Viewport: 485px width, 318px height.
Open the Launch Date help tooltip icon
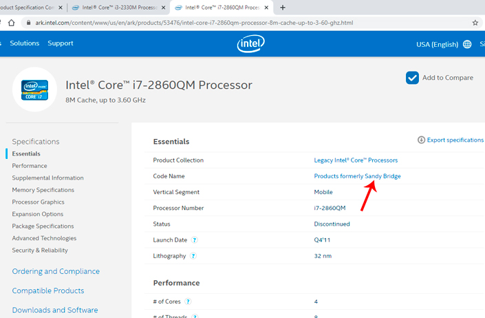194,240
